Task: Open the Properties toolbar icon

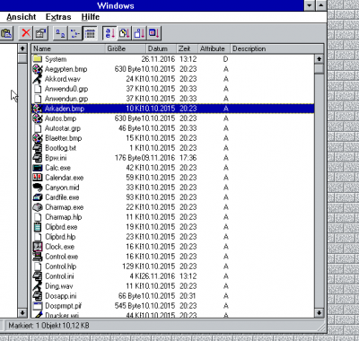Action: pyautogui.click(x=40, y=33)
